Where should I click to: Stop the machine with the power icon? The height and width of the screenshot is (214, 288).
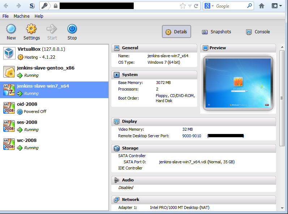click(72, 29)
